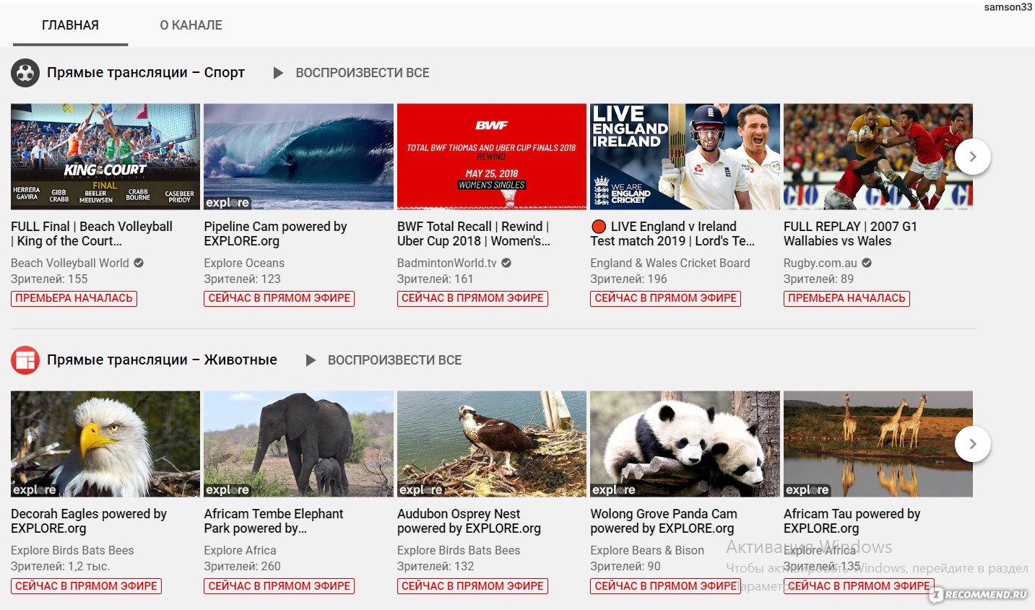Click verified checkmark beside Rugby.com.au
Image resolution: width=1035 pixels, height=610 pixels.
point(867,263)
